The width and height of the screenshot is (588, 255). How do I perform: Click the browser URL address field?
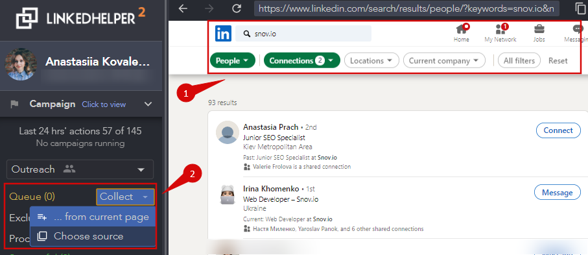point(406,8)
